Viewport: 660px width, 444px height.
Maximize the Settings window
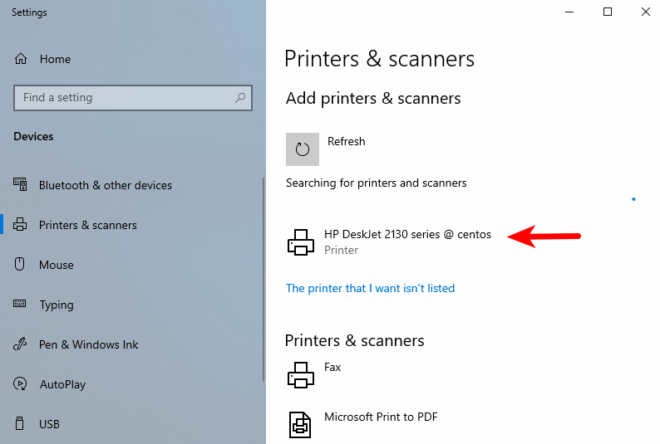coord(608,12)
